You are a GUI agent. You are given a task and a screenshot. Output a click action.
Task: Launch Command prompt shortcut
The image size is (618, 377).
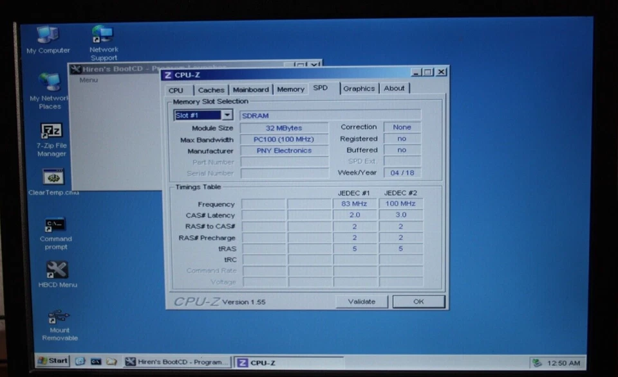(x=55, y=234)
